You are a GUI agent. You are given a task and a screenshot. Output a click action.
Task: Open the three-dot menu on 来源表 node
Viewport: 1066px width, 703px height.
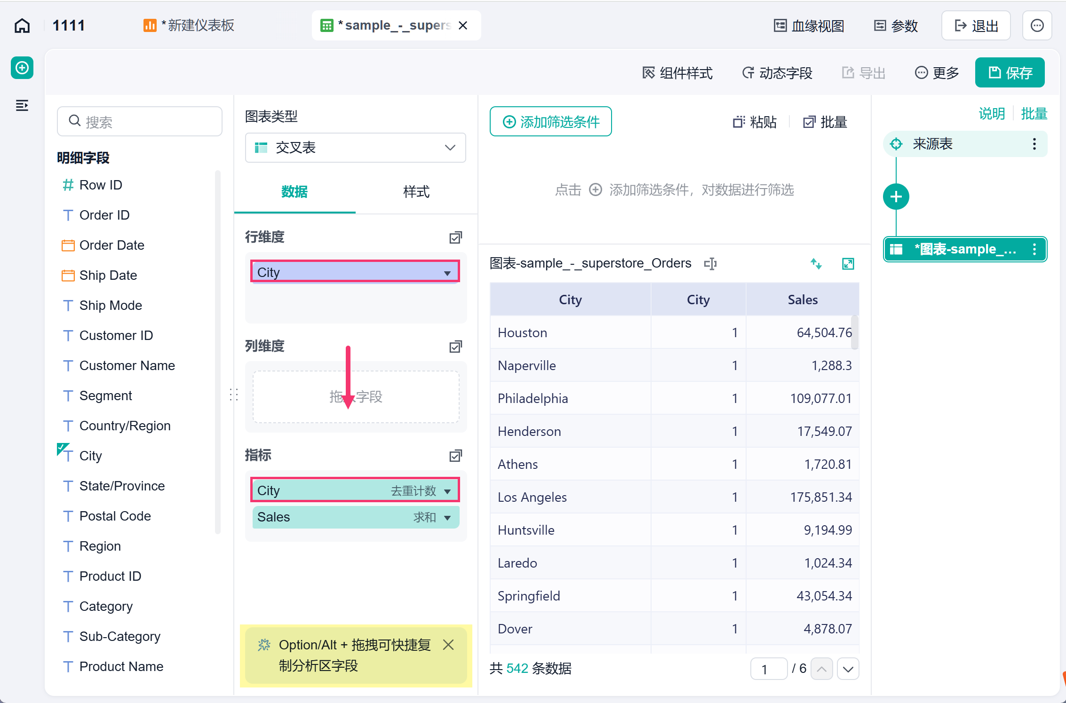1034,144
